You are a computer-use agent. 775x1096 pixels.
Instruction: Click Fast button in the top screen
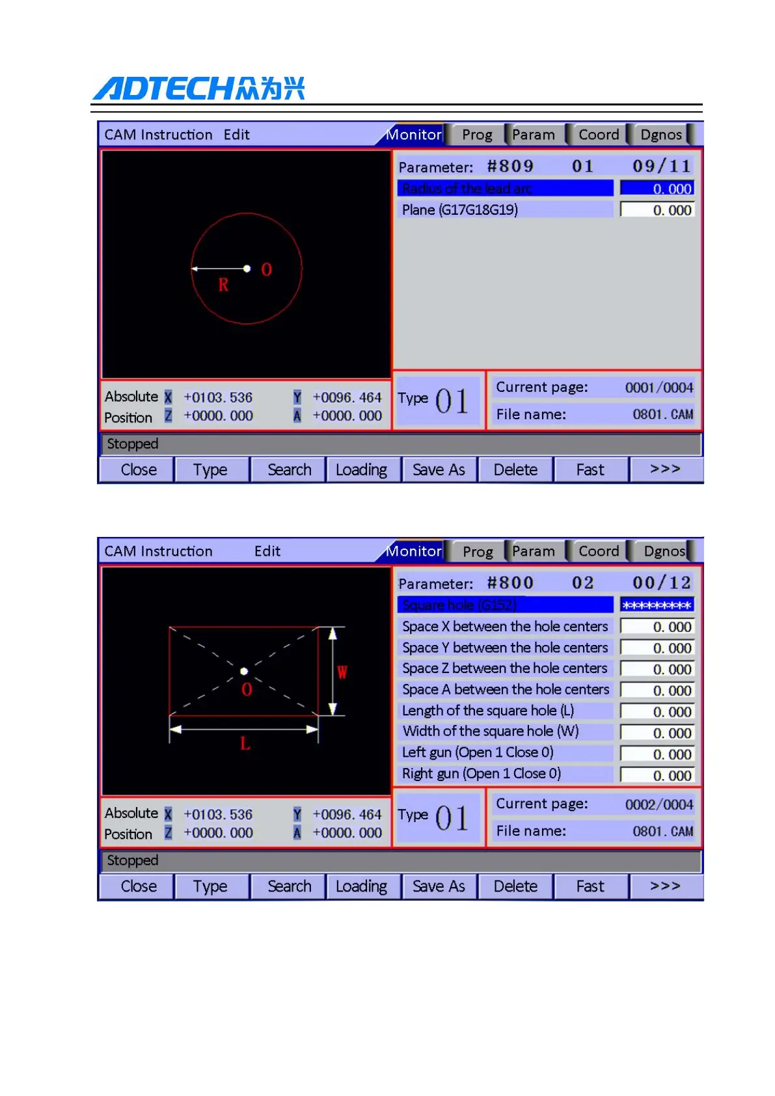click(x=590, y=470)
